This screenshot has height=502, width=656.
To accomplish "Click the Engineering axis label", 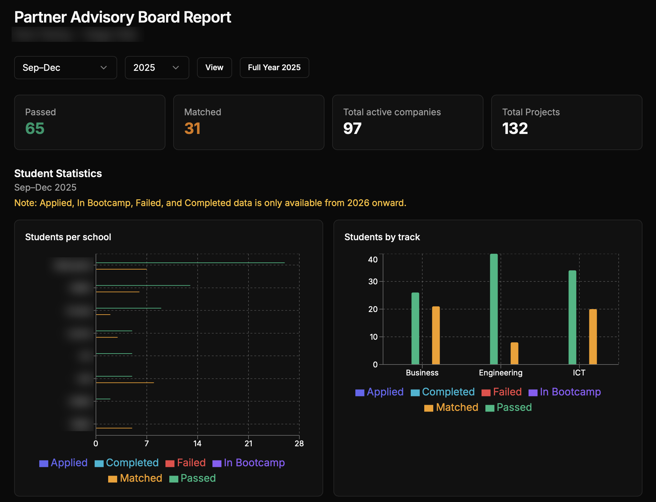I will tap(501, 373).
